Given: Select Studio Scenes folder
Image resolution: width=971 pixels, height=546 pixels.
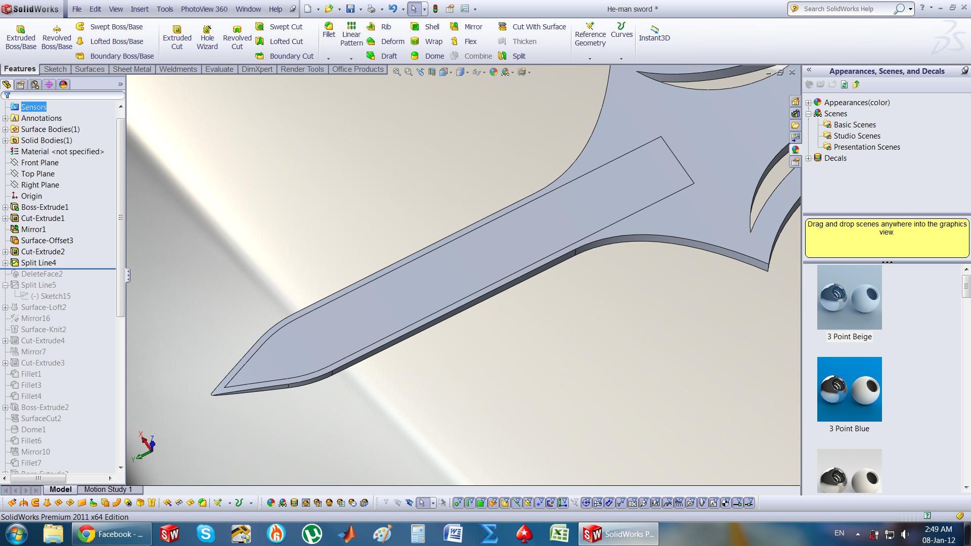Looking at the screenshot, I should pyautogui.click(x=857, y=136).
